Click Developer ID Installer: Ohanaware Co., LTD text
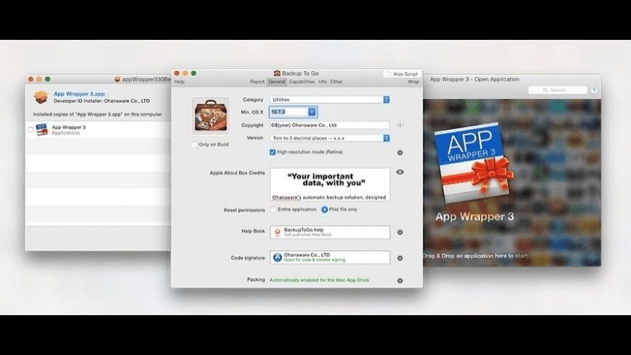This screenshot has height=355, width=631. 102,101
